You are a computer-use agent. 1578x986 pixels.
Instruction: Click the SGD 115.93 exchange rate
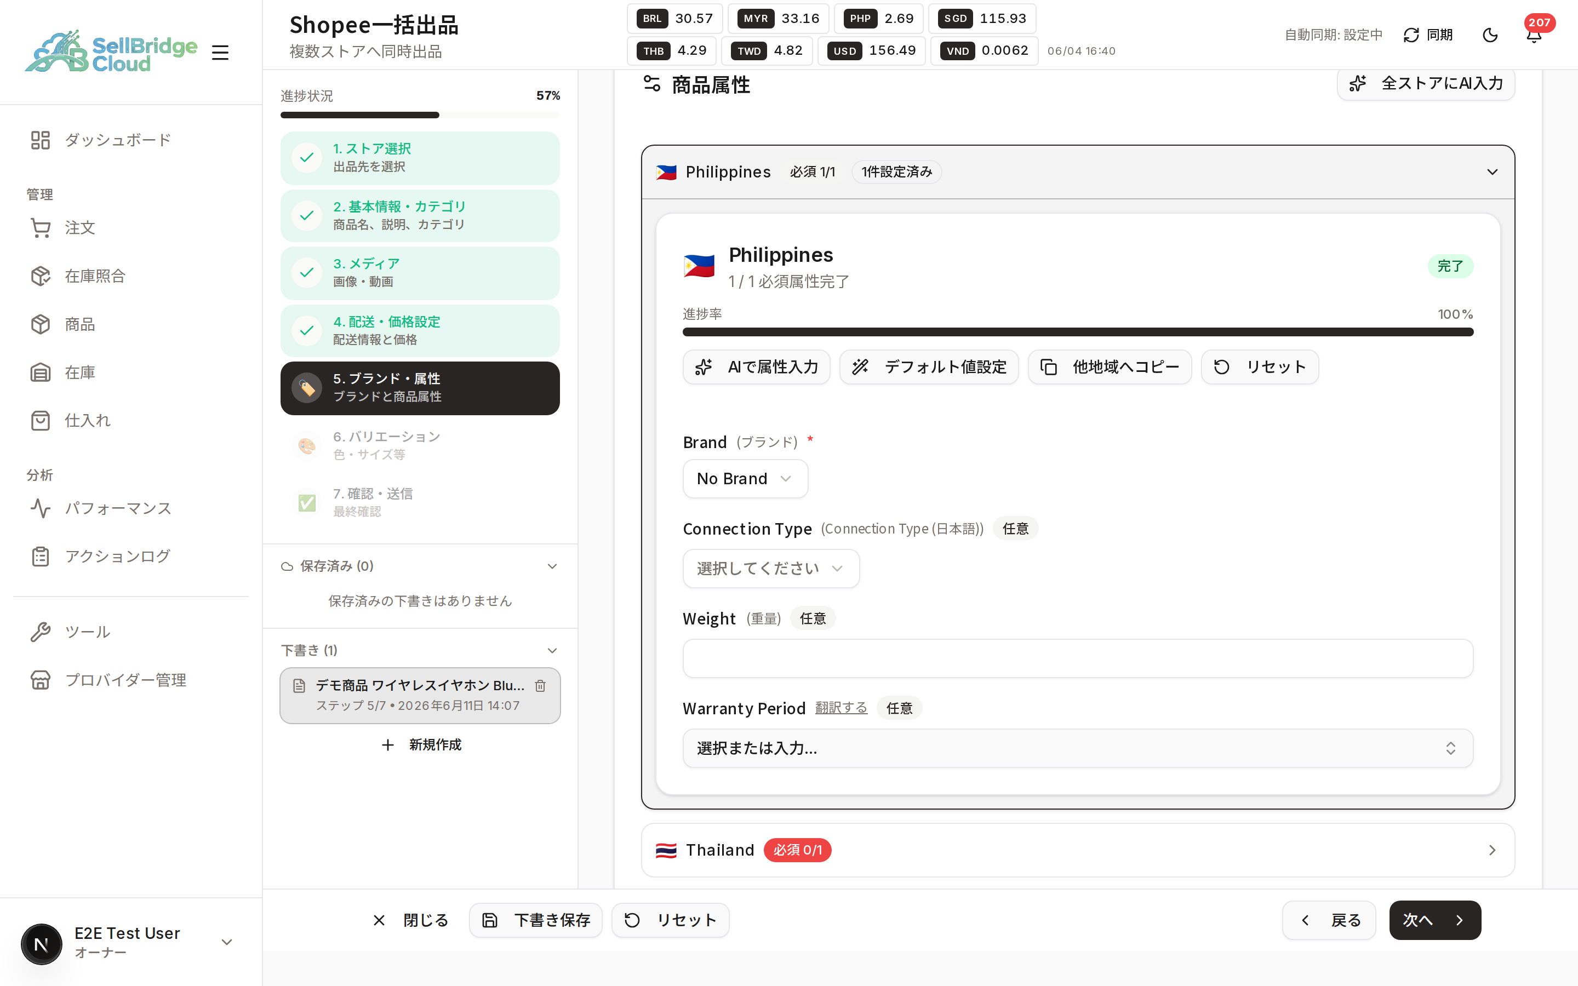[x=982, y=18]
